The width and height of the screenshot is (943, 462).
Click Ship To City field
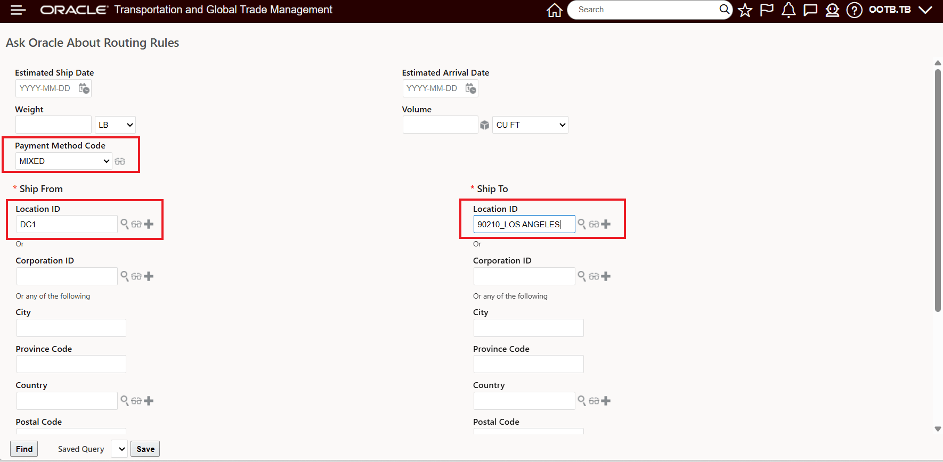pos(529,328)
